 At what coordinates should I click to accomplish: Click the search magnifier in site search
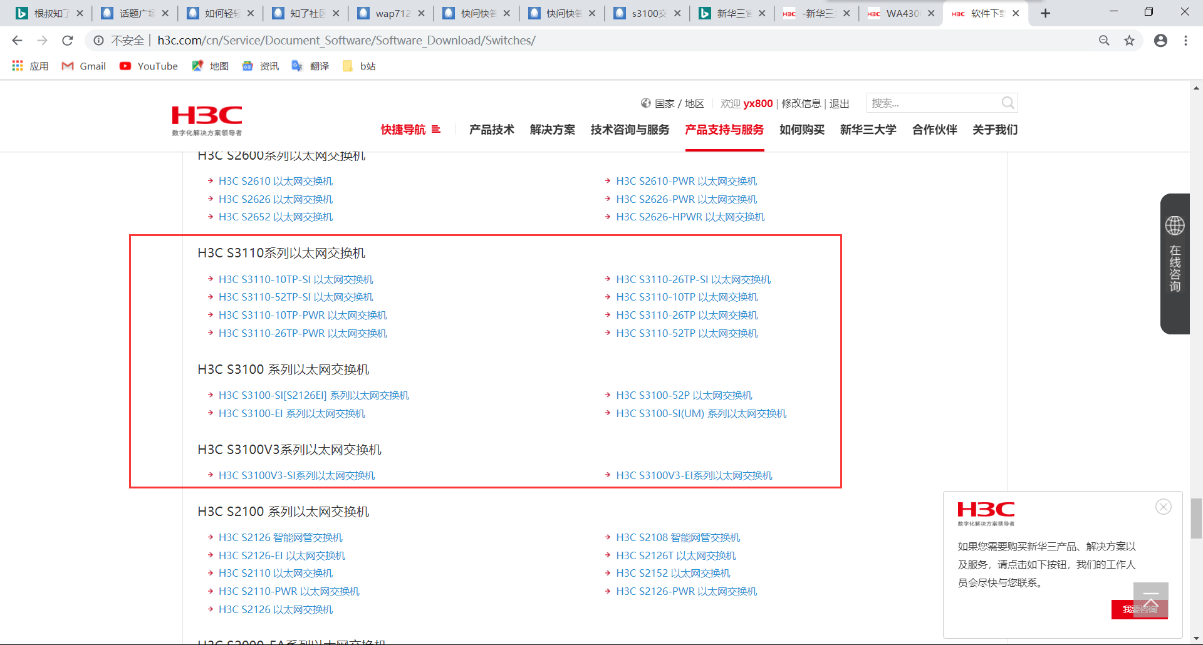(x=1008, y=103)
